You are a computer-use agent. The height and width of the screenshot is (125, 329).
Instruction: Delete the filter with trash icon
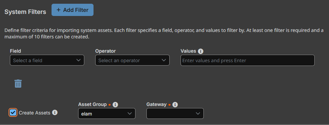coord(18,84)
